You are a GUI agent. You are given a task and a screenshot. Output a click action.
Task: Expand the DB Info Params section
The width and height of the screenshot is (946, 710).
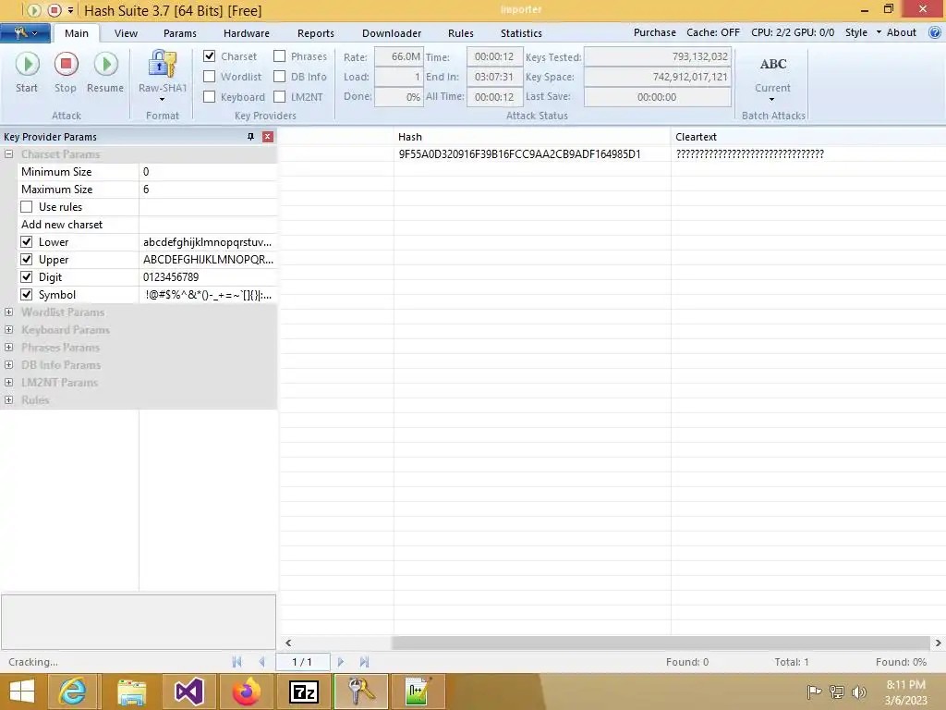point(8,364)
